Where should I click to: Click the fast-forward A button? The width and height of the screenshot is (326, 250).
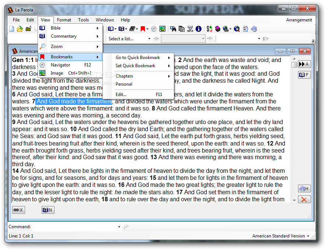(304, 64)
